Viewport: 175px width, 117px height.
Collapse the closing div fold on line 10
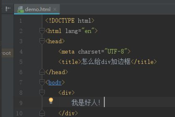(x=42, y=113)
